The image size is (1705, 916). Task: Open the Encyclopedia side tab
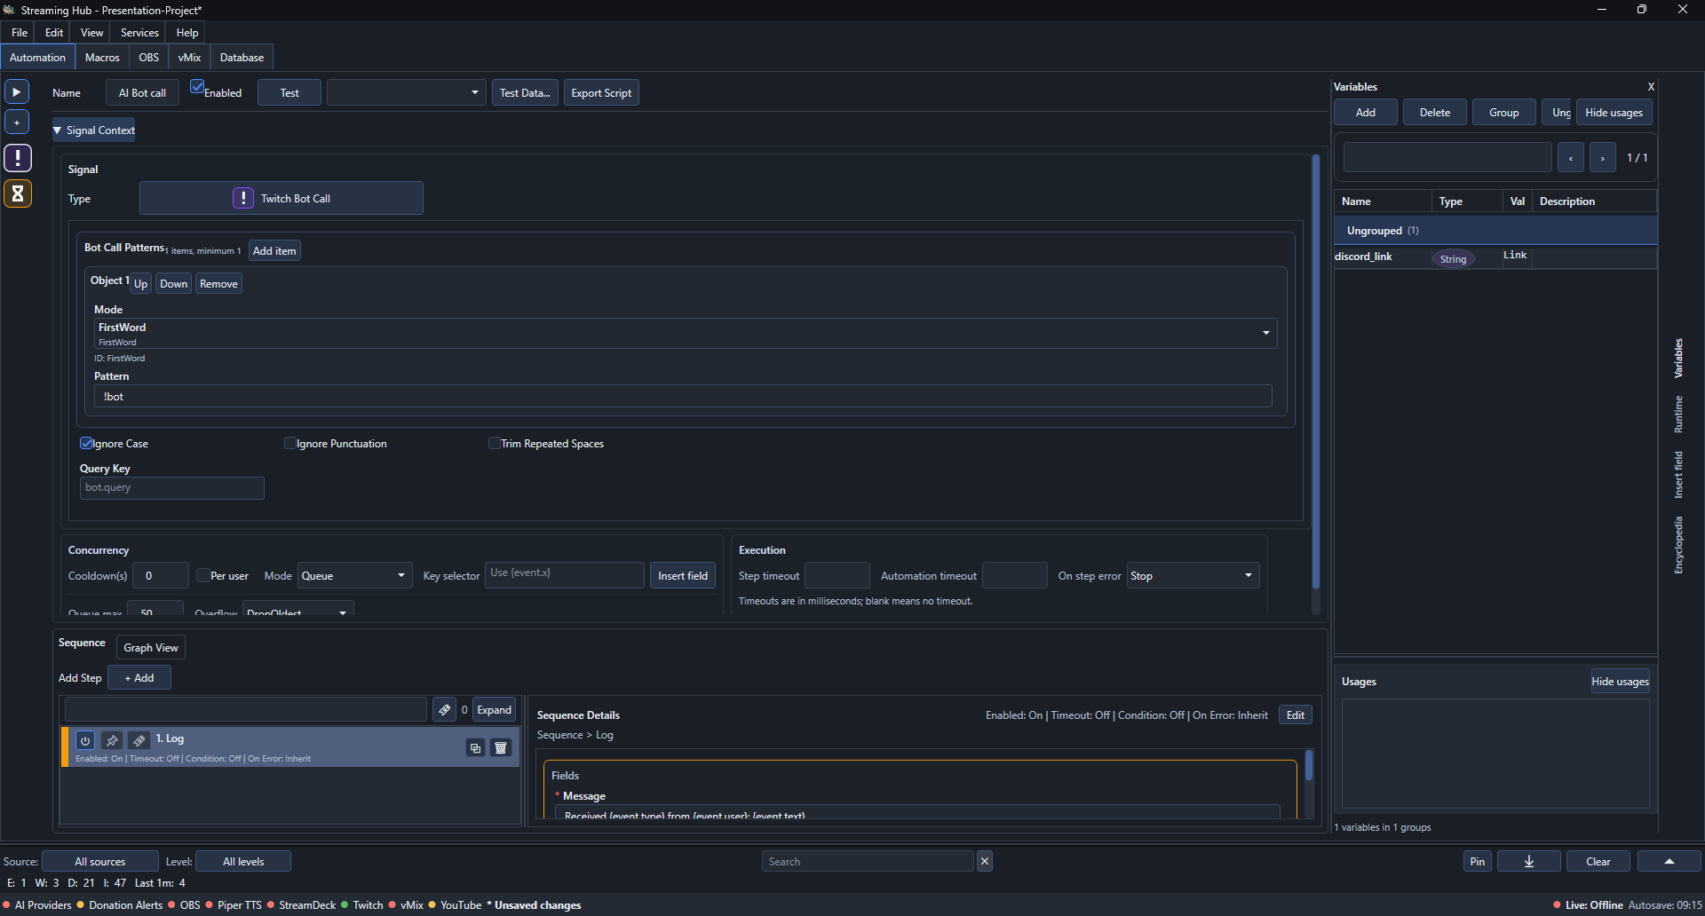point(1678,545)
